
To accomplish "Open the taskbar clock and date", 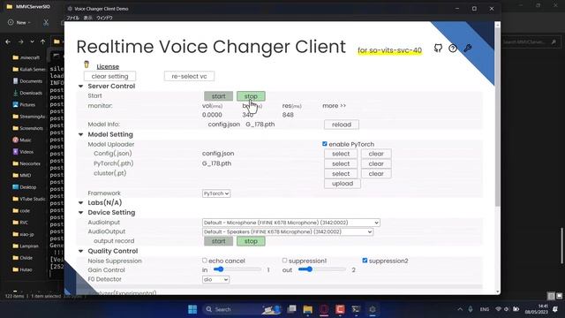I will click(x=537, y=309).
